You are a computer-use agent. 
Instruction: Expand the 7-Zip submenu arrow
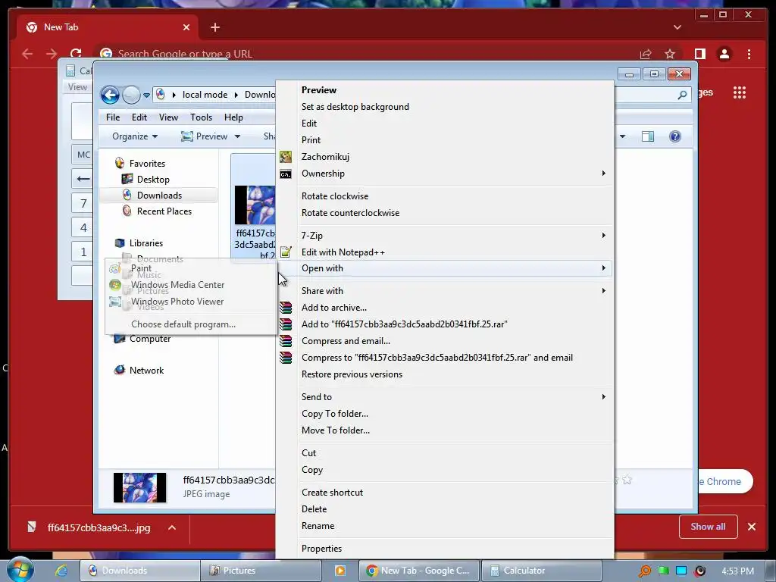[x=603, y=236]
